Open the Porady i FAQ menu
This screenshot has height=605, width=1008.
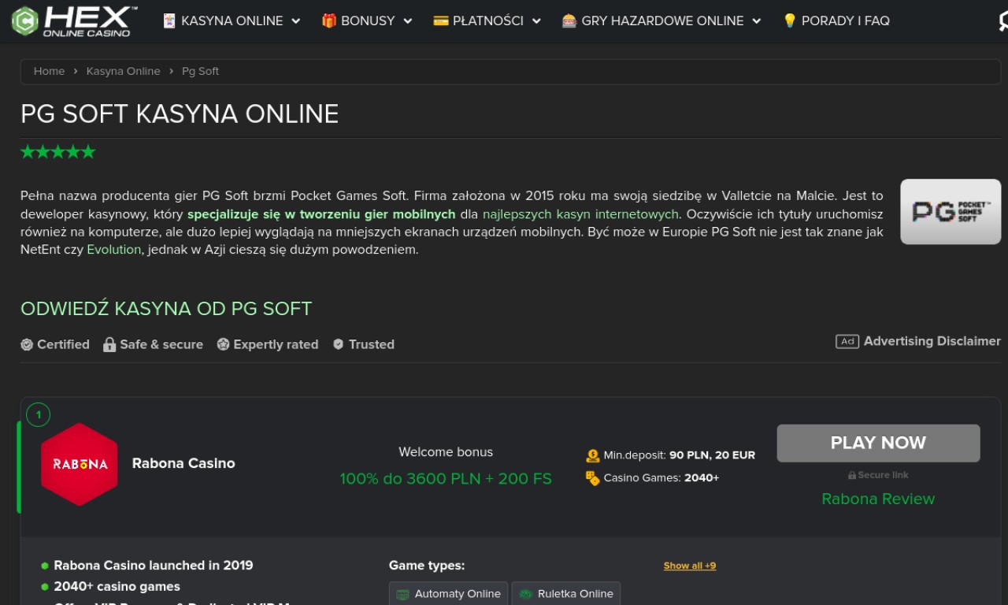(x=836, y=21)
